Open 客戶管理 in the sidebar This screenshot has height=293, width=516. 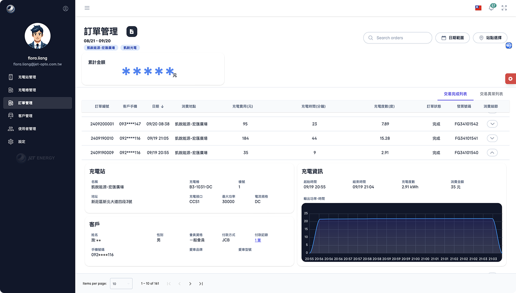(37, 116)
